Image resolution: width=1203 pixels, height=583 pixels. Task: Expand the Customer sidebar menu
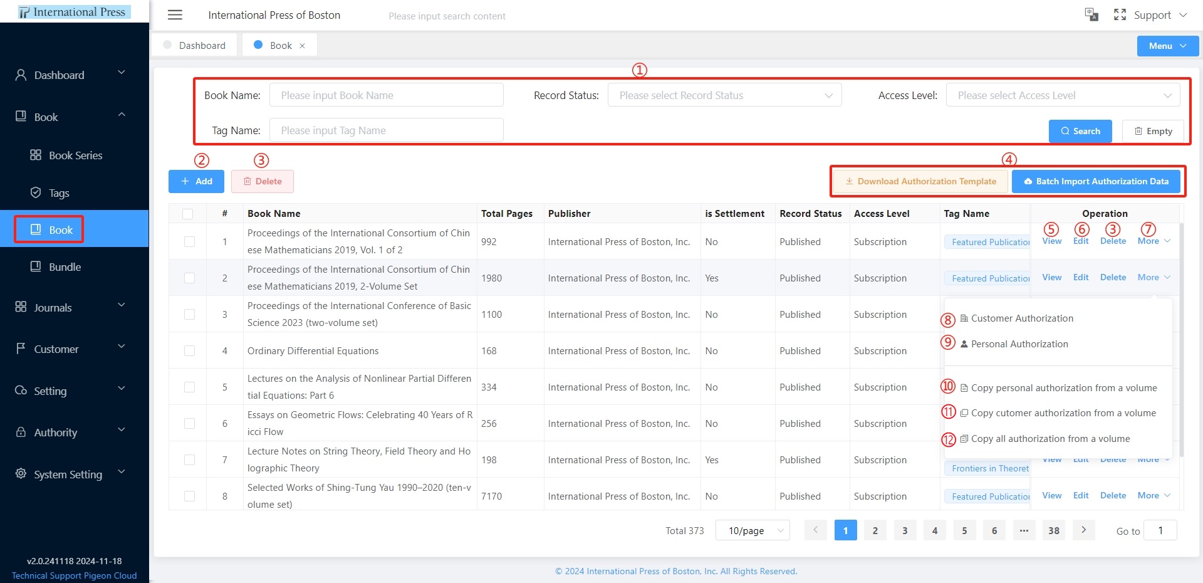point(74,349)
